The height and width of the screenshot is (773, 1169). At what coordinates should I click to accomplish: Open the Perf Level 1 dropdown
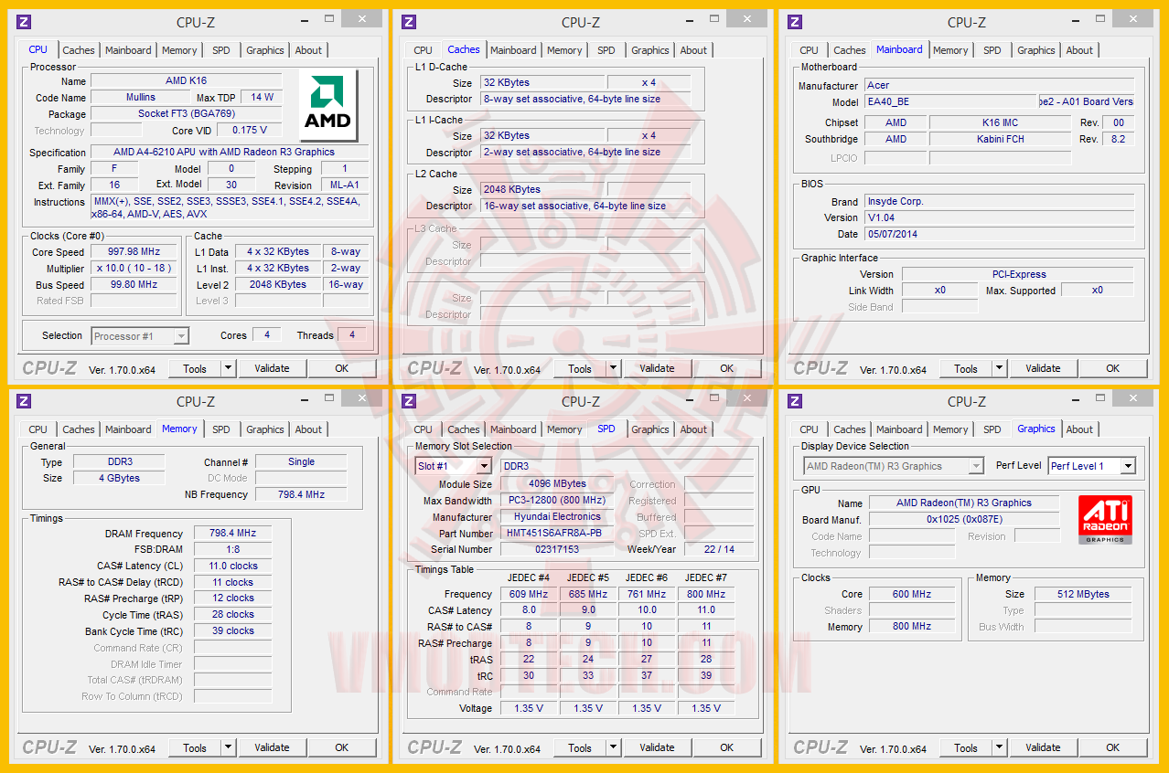[1128, 466]
